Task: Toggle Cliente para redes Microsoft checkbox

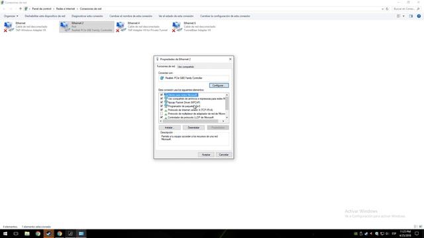Action: click(162, 95)
